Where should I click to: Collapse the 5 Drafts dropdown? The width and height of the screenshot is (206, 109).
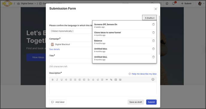coord(149,18)
